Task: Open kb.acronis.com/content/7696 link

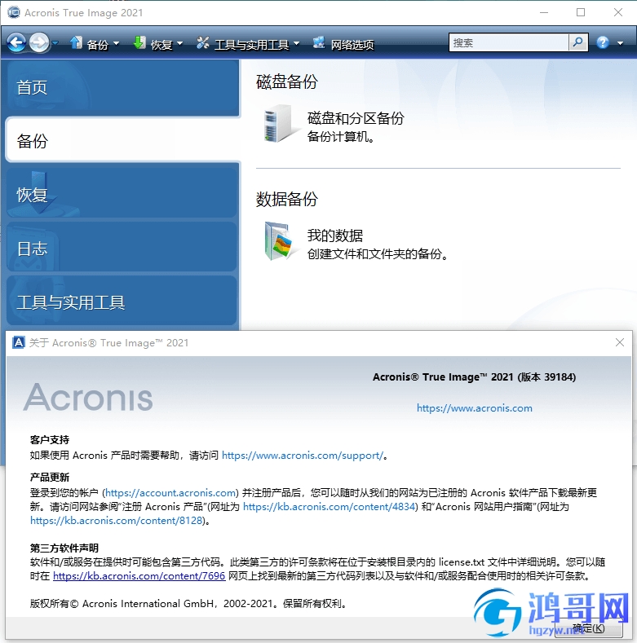Action: (x=139, y=575)
